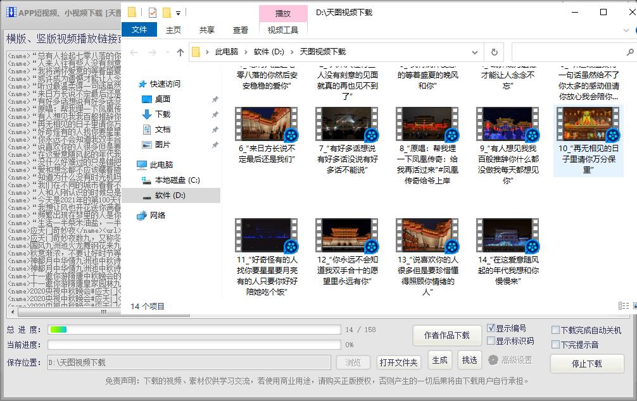This screenshot has height=401, width=637.
Task: Select the 视频工具 ribbon tab
Action: coord(283,30)
